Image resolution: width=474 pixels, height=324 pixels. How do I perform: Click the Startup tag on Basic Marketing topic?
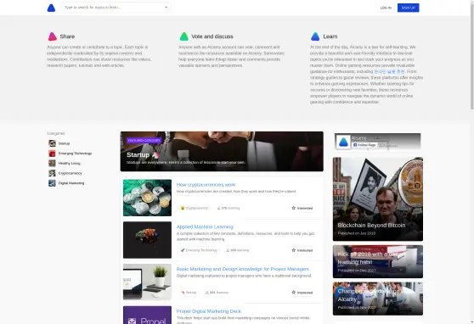point(189,293)
